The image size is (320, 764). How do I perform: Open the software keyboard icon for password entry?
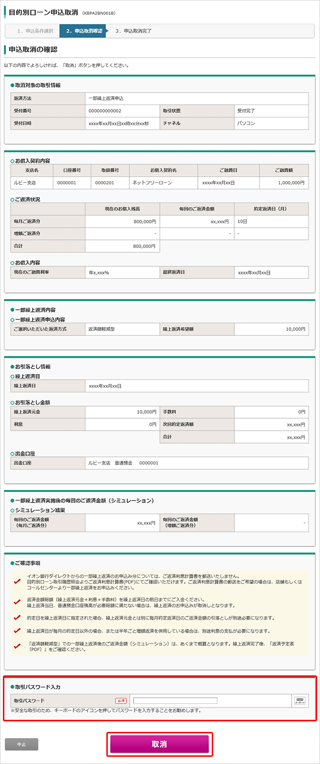point(299,700)
